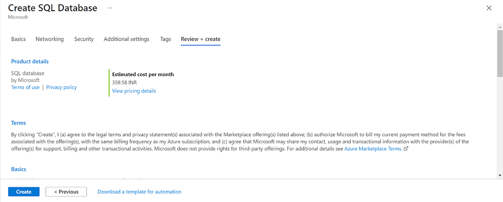Open the Networking tab

tap(50, 39)
